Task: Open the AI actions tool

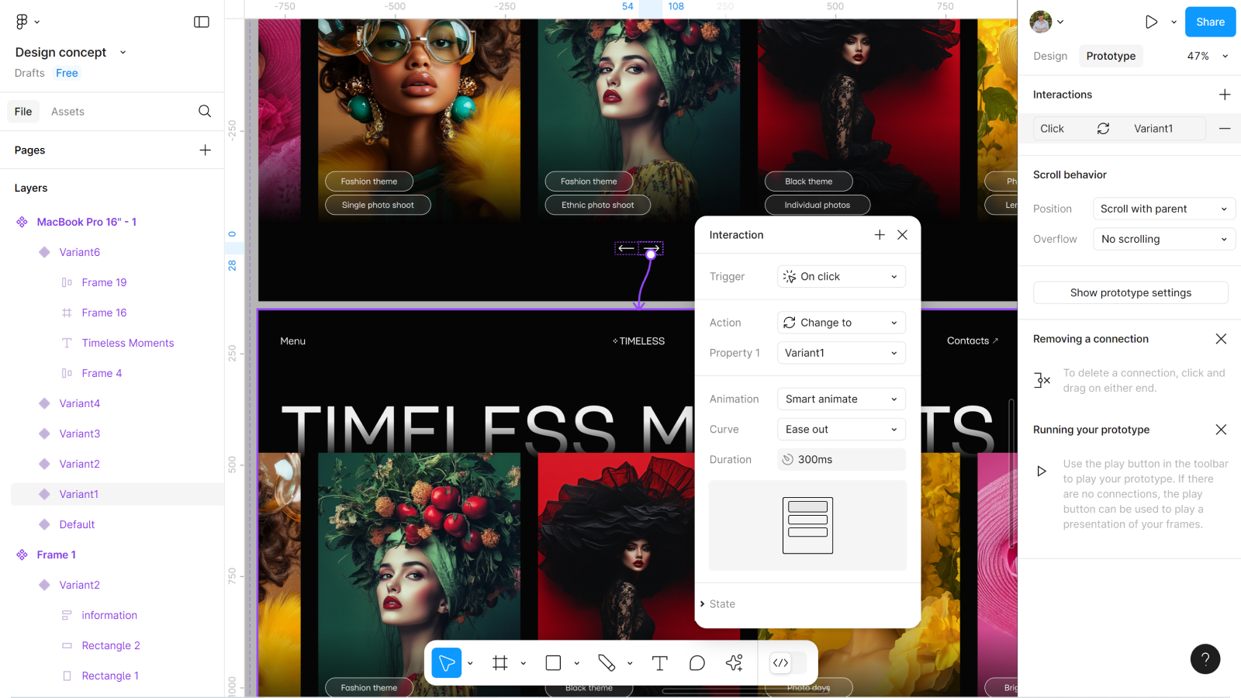Action: point(734,663)
